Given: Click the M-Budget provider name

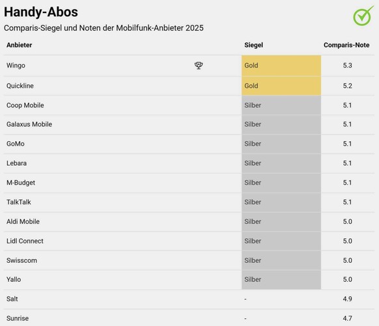Looking at the screenshot, I should click(x=21, y=183).
